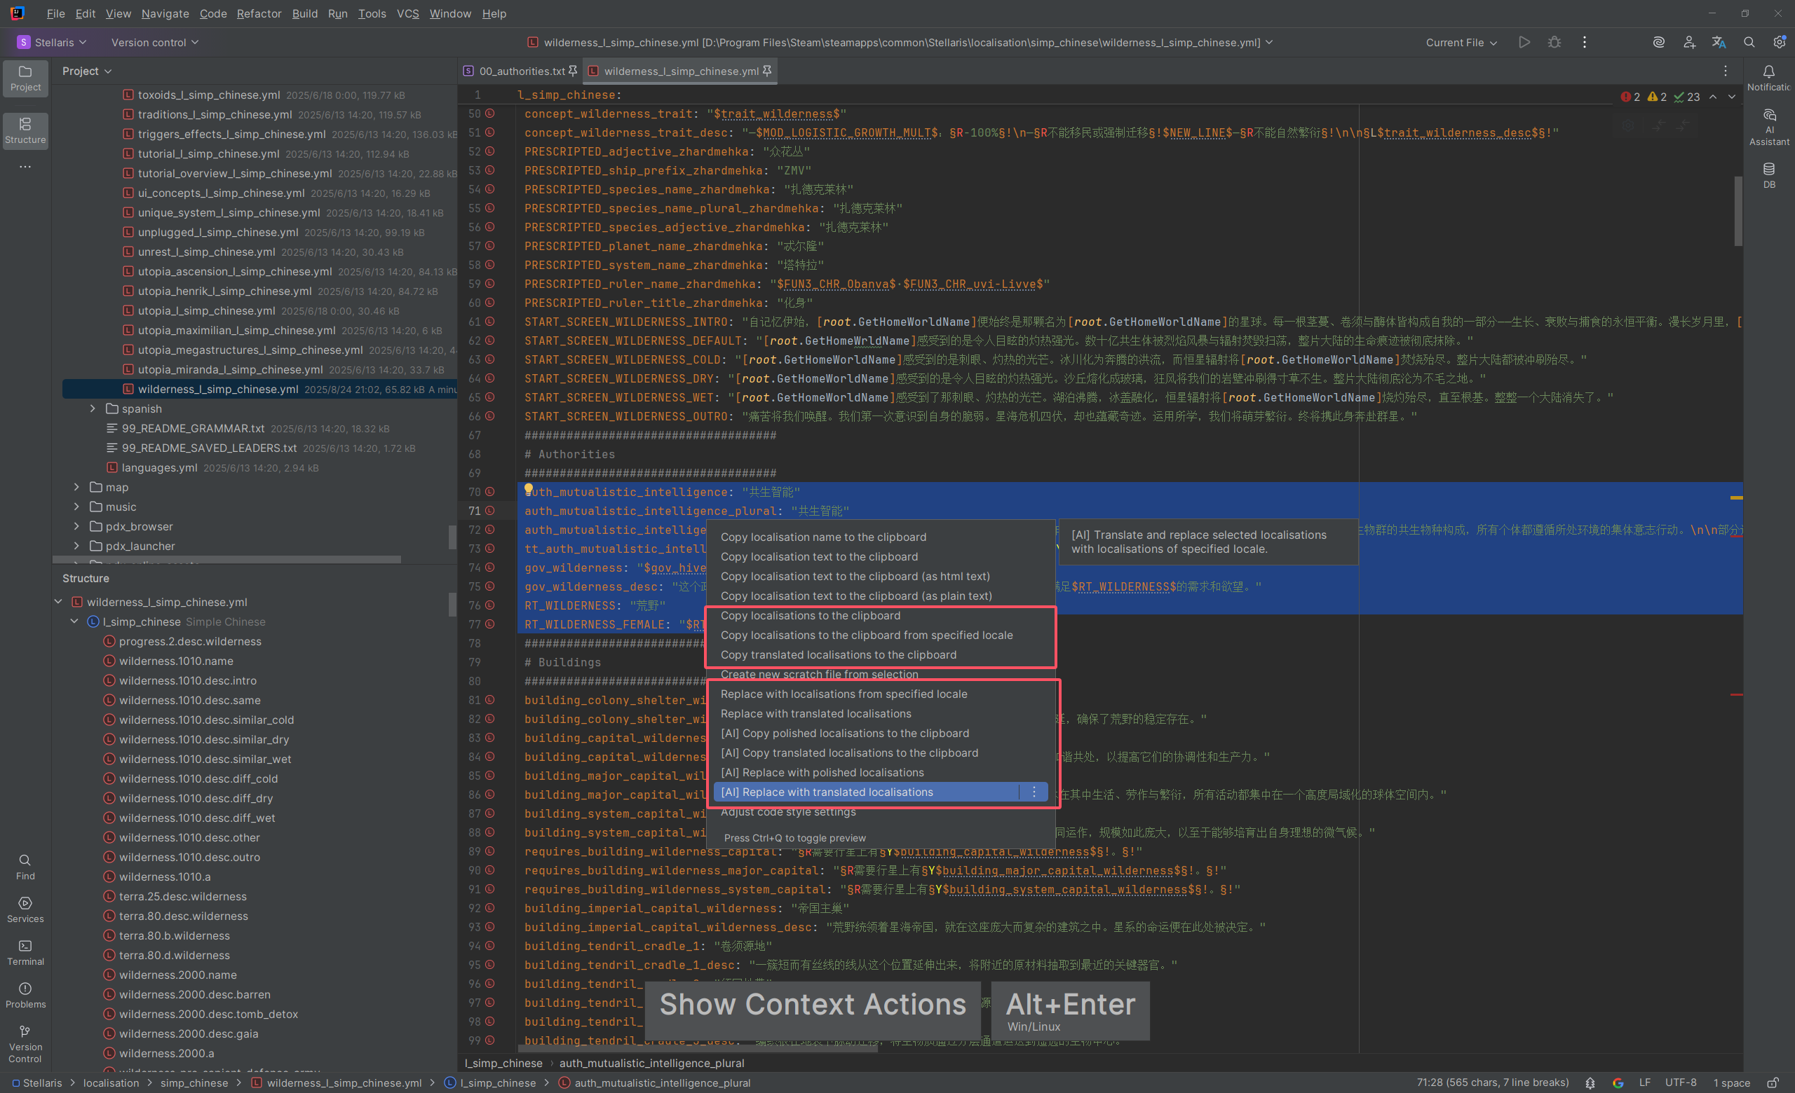The width and height of the screenshot is (1795, 1093).
Task: Open the AI Assistant panel
Action: click(x=1769, y=128)
